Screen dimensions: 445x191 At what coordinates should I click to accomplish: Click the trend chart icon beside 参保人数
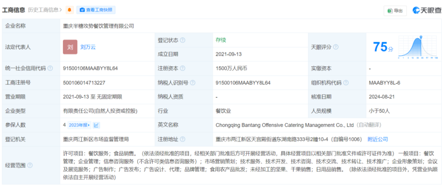(x=96, y=125)
